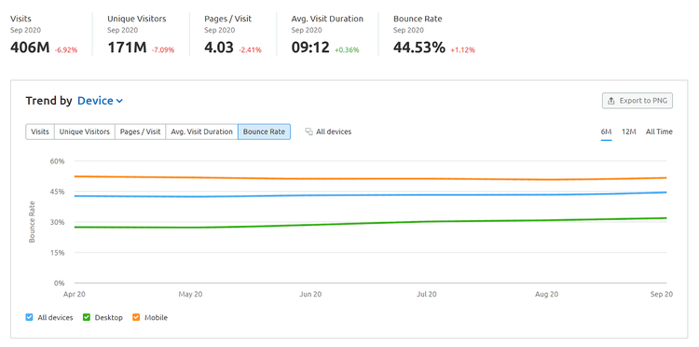Click the +0.36% duration change
Screen dimensions: 699x347
click(347, 50)
